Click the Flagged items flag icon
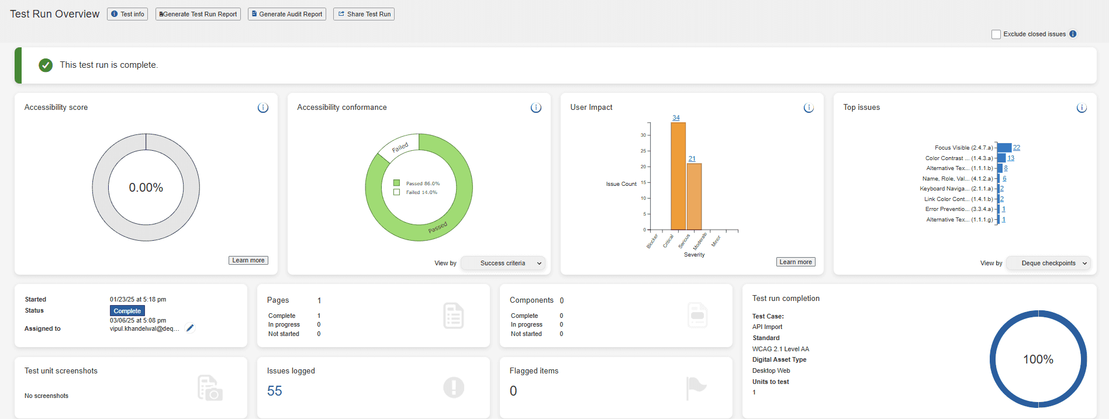The height and width of the screenshot is (419, 1109). coord(696,387)
